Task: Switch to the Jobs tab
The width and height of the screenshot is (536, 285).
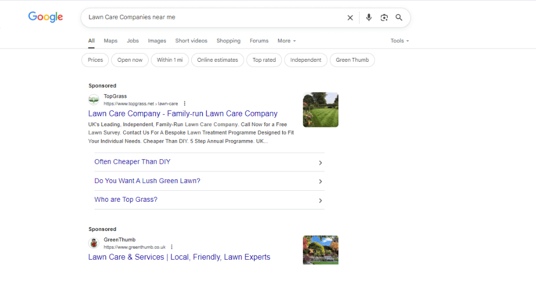Action: point(133,41)
